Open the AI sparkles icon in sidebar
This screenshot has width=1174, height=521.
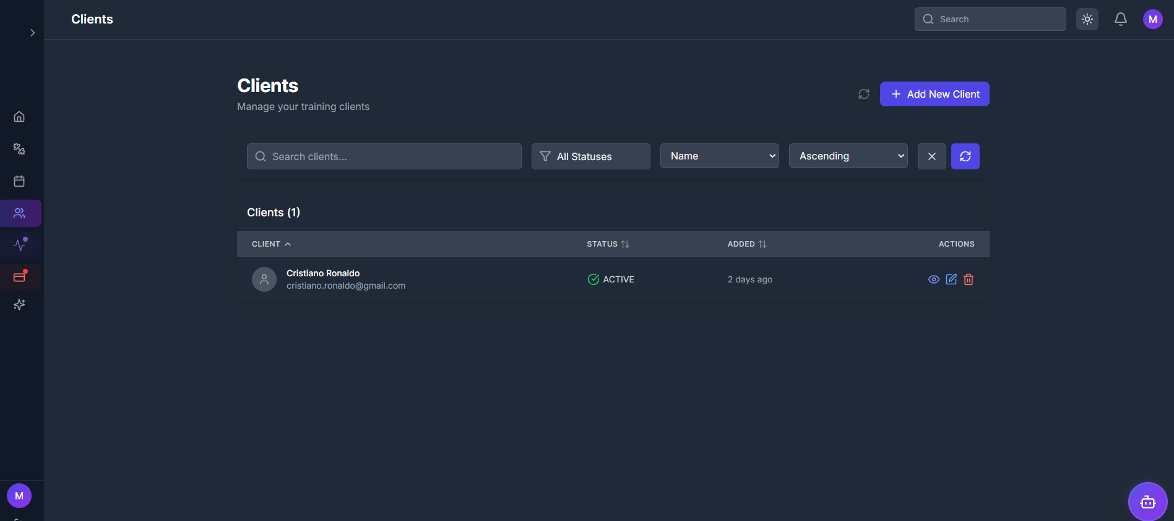19,305
